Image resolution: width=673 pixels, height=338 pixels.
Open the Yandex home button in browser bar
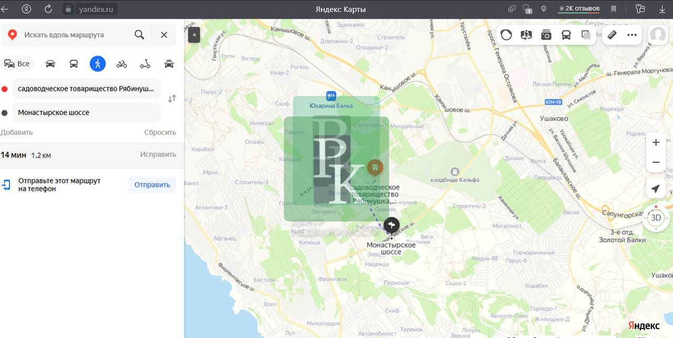click(26, 9)
